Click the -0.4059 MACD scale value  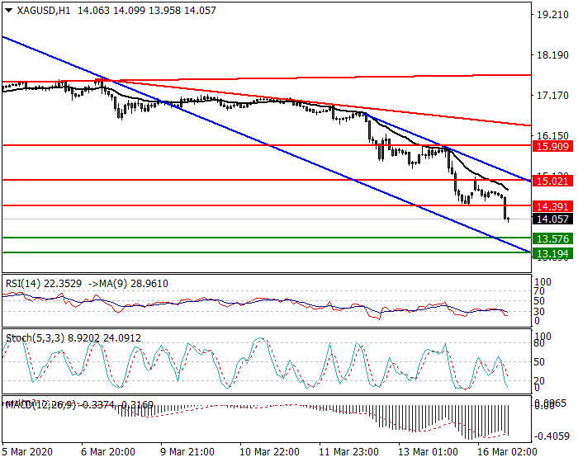point(552,436)
